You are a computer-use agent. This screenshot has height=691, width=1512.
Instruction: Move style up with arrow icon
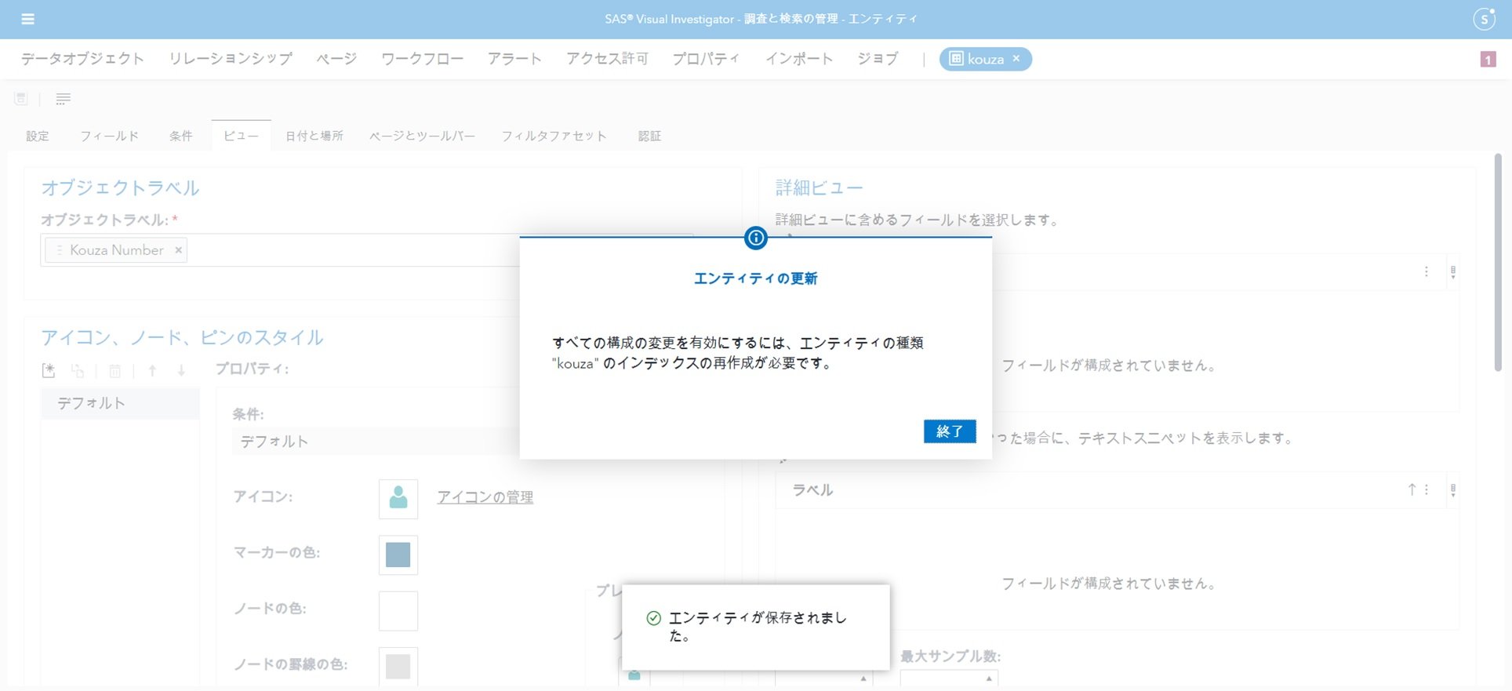click(152, 370)
